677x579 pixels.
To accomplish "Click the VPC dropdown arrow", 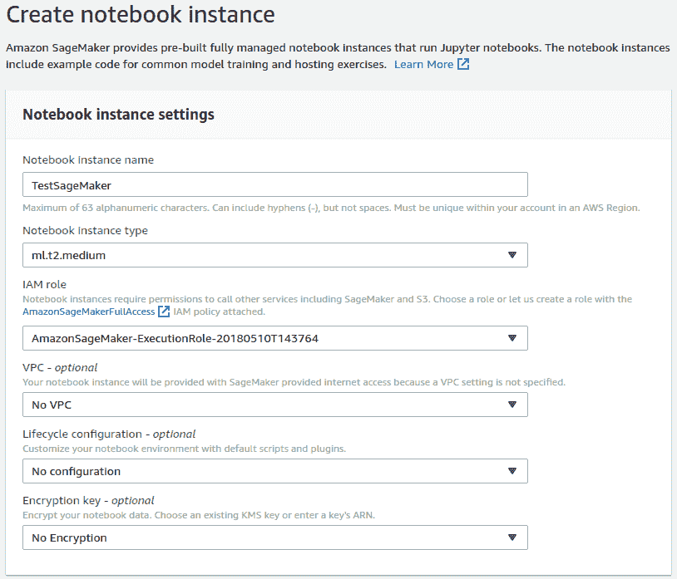I will click(x=512, y=405).
